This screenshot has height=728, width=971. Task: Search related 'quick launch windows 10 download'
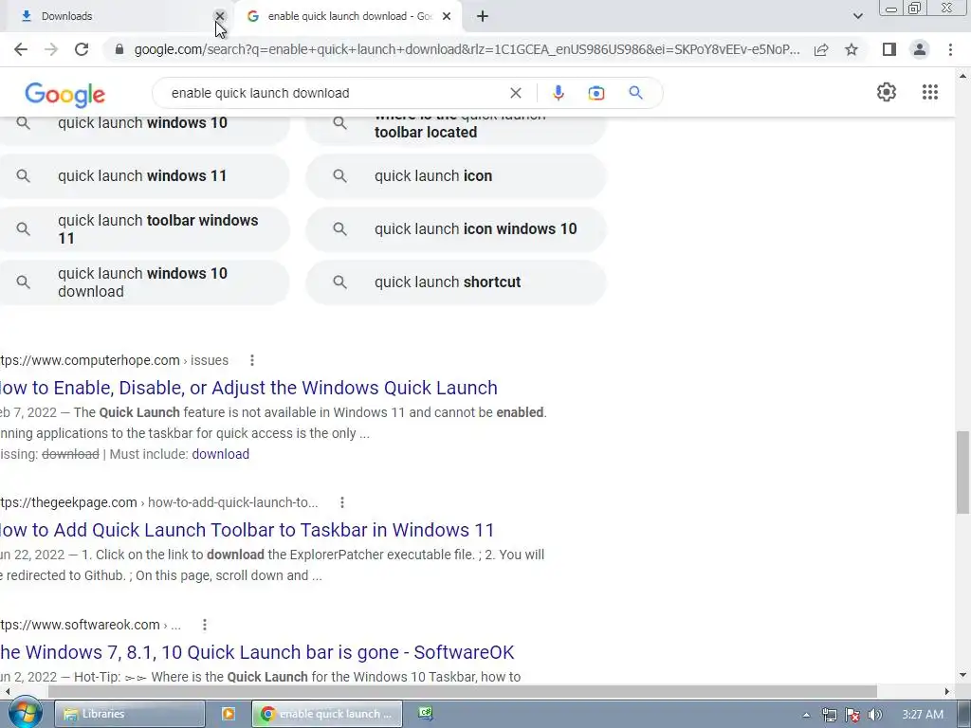point(144,282)
